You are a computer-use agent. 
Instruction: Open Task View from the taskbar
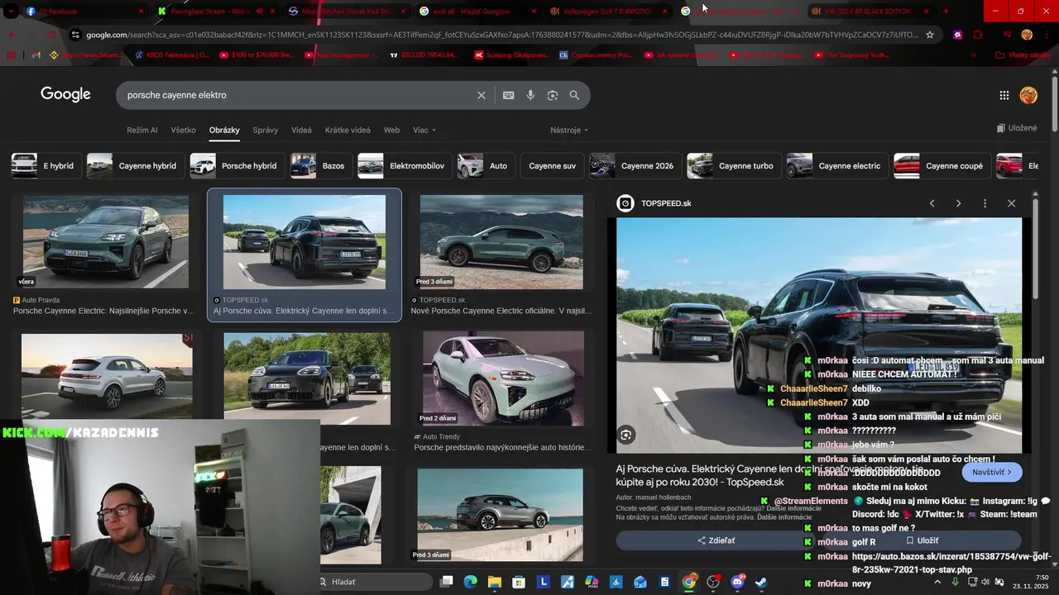[446, 582]
